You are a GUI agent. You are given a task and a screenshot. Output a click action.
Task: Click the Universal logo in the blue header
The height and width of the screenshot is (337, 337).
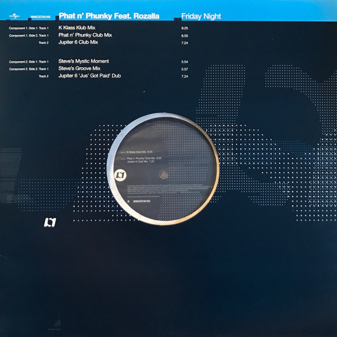6,17
